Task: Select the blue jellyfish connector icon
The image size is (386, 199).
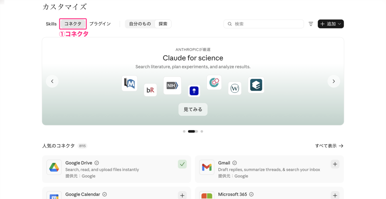Action: (x=194, y=91)
